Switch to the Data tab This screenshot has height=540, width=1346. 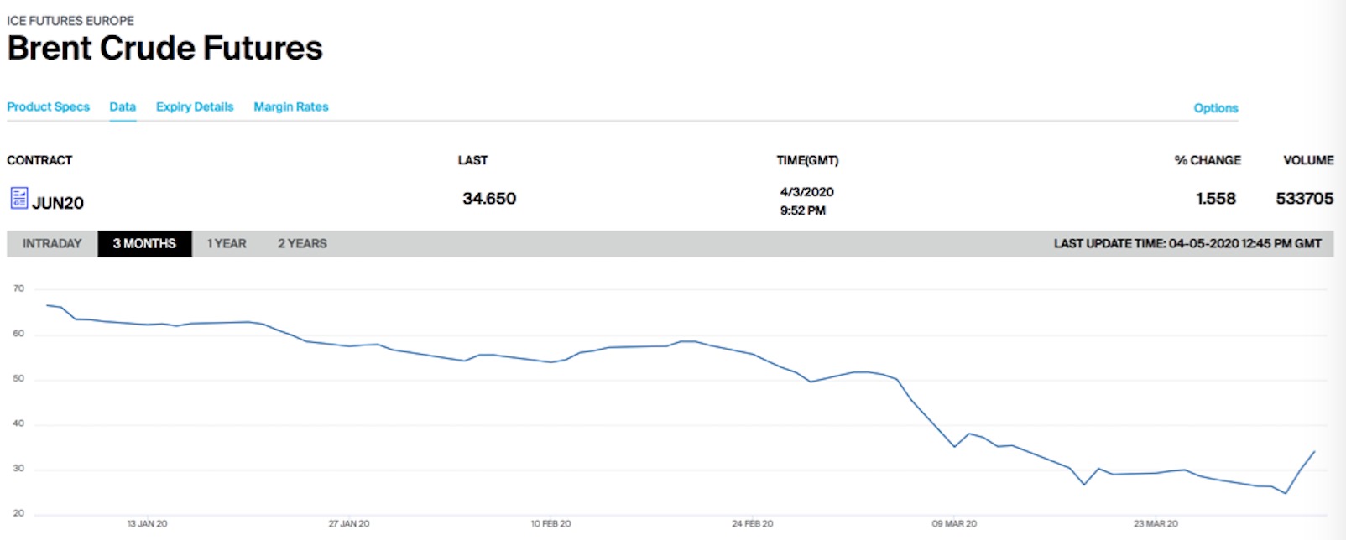123,107
